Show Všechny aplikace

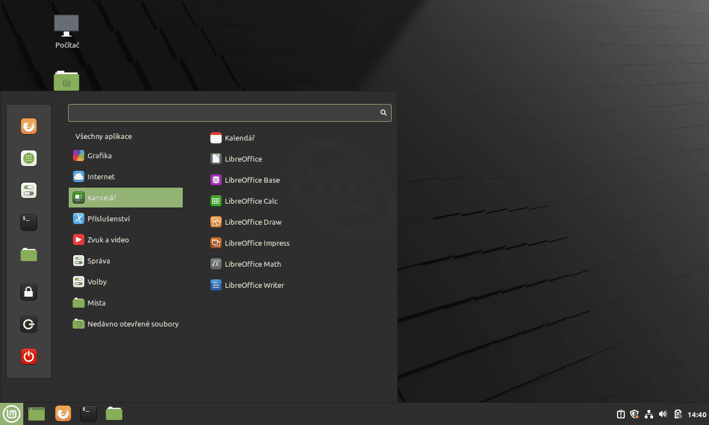104,136
